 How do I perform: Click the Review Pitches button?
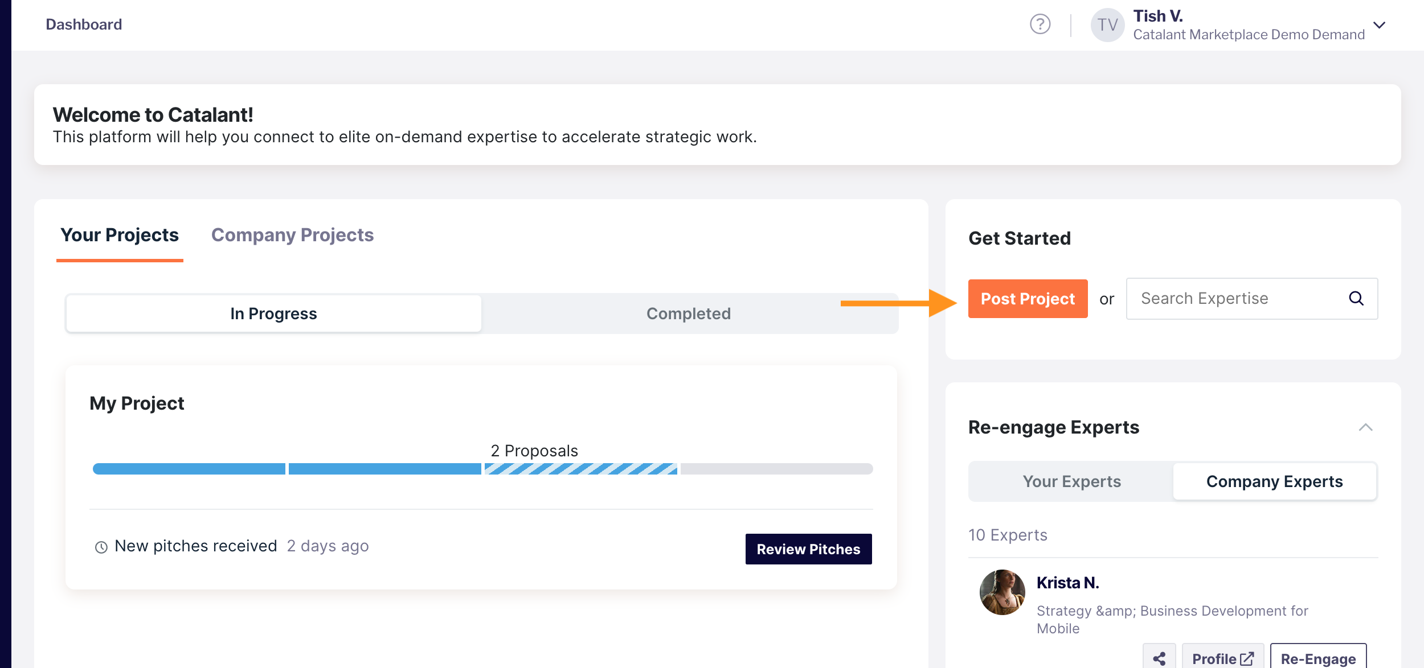pos(808,549)
